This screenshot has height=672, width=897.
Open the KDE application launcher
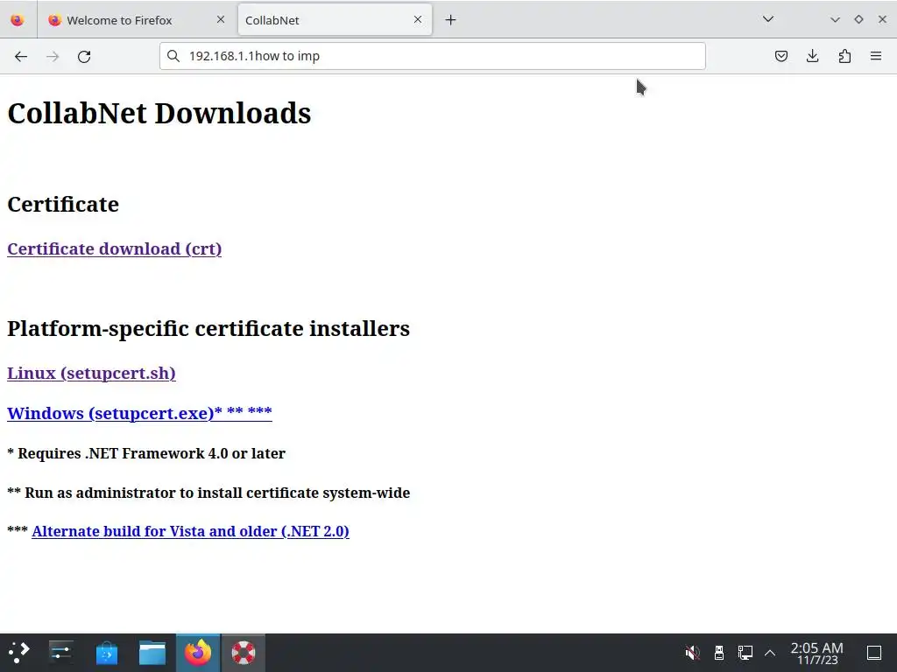[x=19, y=653]
